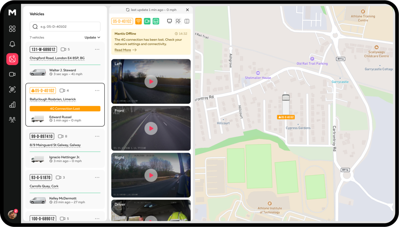Click the 05-D-40102 map label
Viewport: 399px width, 227px height.
(286, 117)
